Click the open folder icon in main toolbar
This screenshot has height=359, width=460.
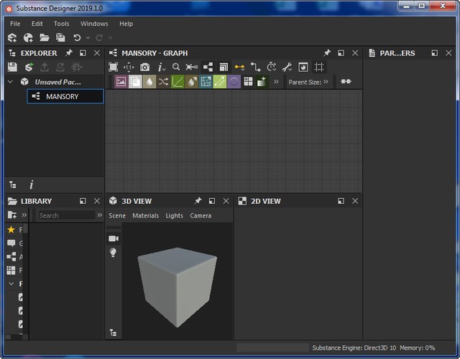pyautogui.click(x=45, y=37)
